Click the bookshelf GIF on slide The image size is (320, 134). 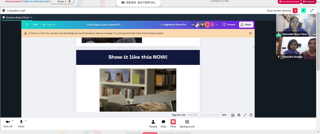[x=138, y=90]
